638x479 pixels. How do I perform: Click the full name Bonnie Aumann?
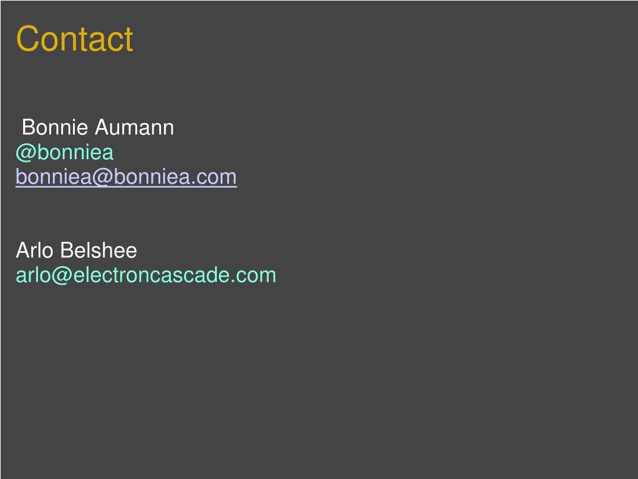[x=98, y=128]
